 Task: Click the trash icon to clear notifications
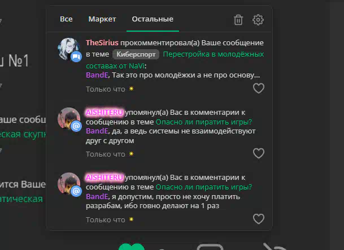click(238, 20)
